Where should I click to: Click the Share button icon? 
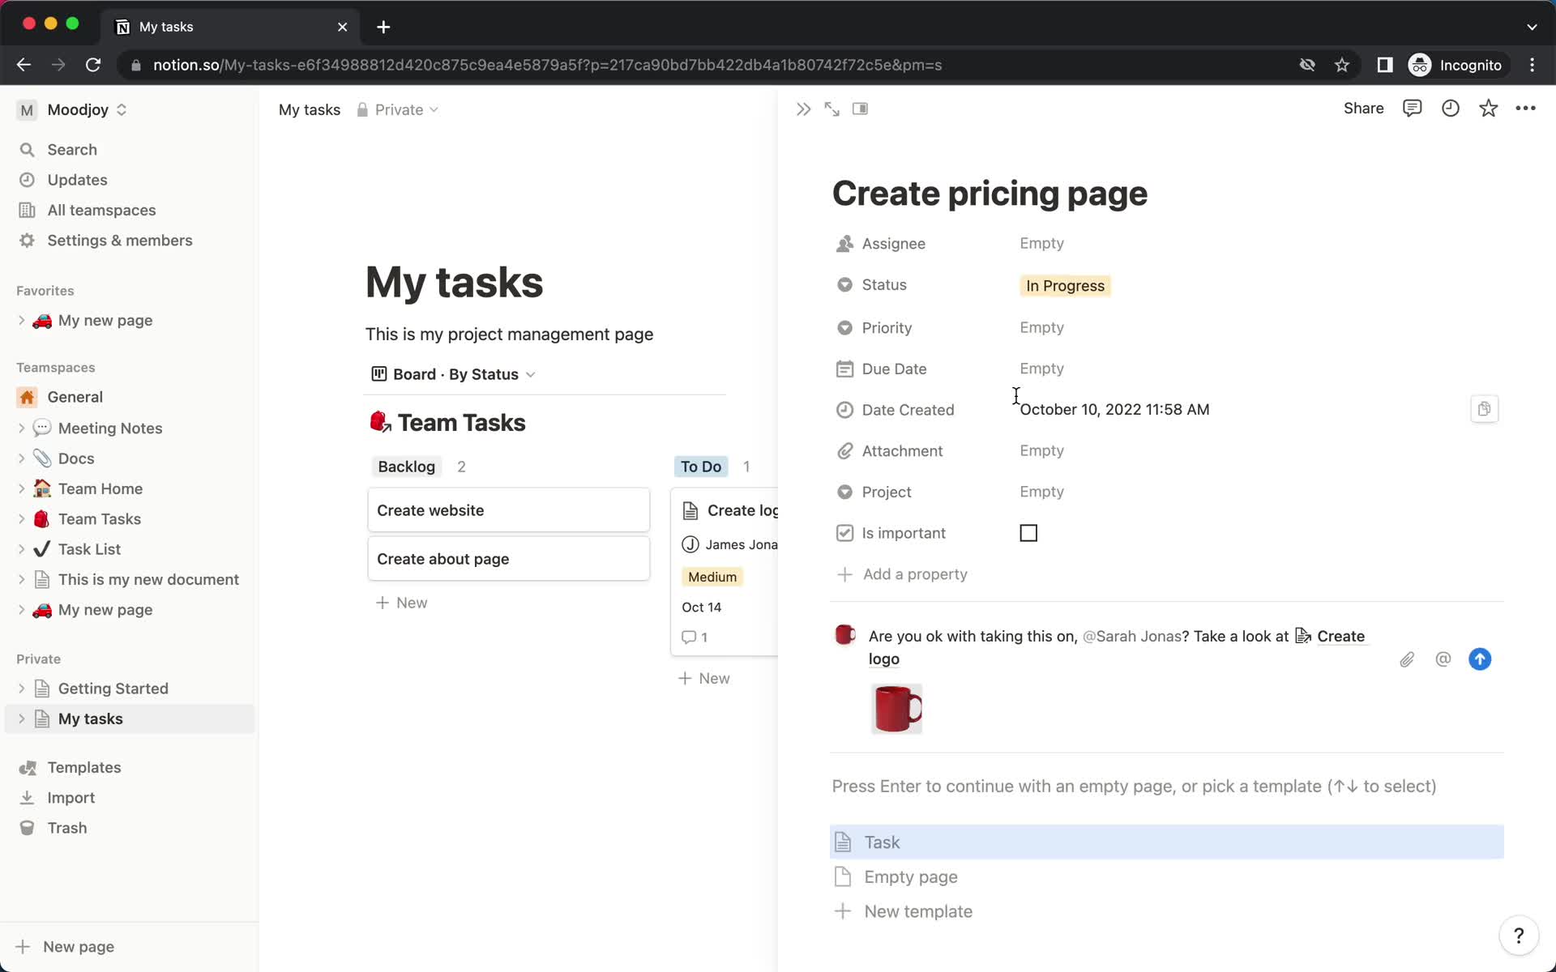click(x=1363, y=109)
